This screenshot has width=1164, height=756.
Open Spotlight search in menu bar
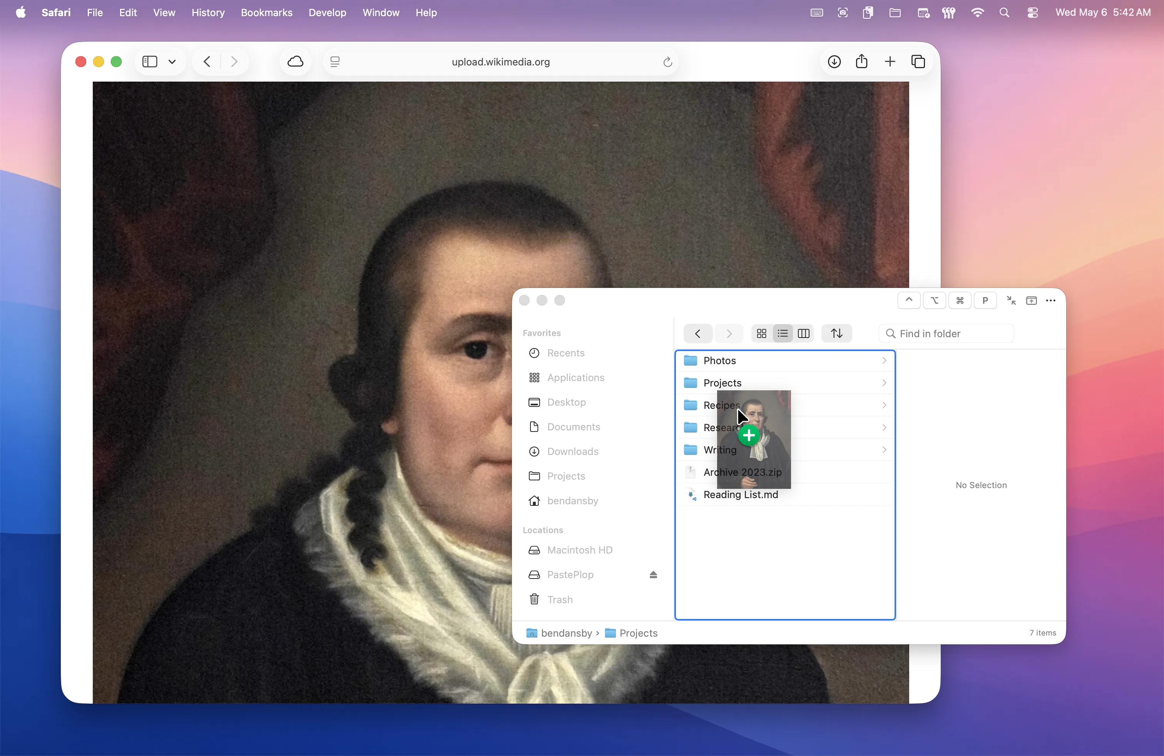point(1004,13)
